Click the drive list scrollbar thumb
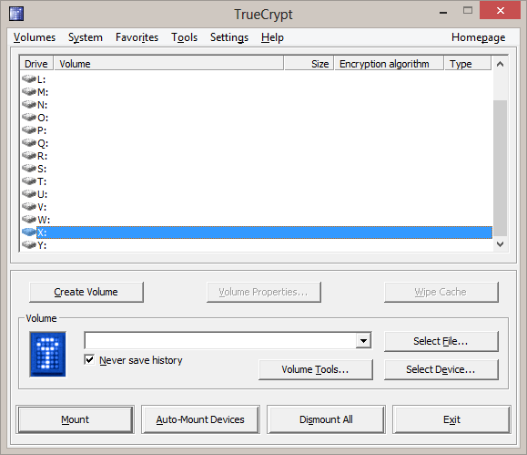 click(x=500, y=168)
